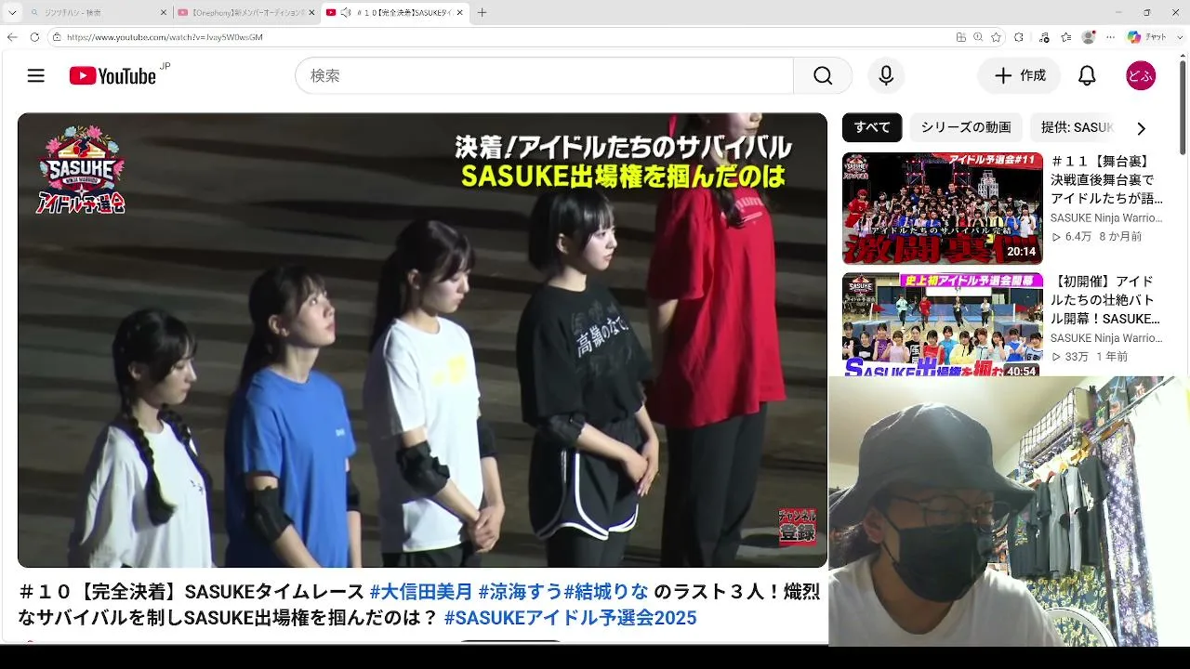This screenshot has width=1190, height=669.
Task: Open the #SASUKEアイドル予選会2025 hashtag link
Action: click(570, 618)
